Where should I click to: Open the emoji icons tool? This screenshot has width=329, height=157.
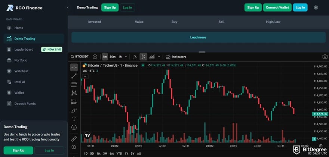coord(74,127)
